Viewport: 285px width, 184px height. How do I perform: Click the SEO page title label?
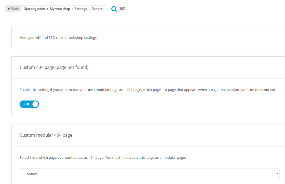pyautogui.click(x=122, y=9)
